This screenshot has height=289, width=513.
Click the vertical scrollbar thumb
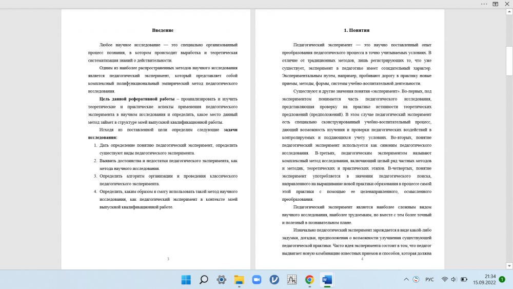[x=509, y=53]
